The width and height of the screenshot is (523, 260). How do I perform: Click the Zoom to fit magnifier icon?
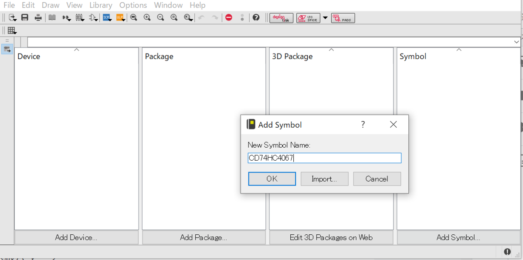tap(134, 18)
